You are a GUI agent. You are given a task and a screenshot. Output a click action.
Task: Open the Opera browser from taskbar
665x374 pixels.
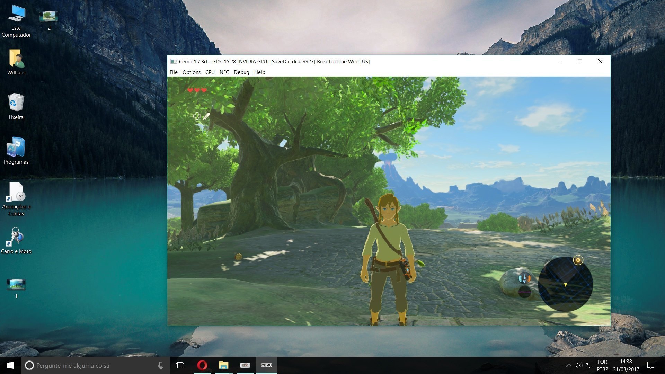[x=202, y=365]
